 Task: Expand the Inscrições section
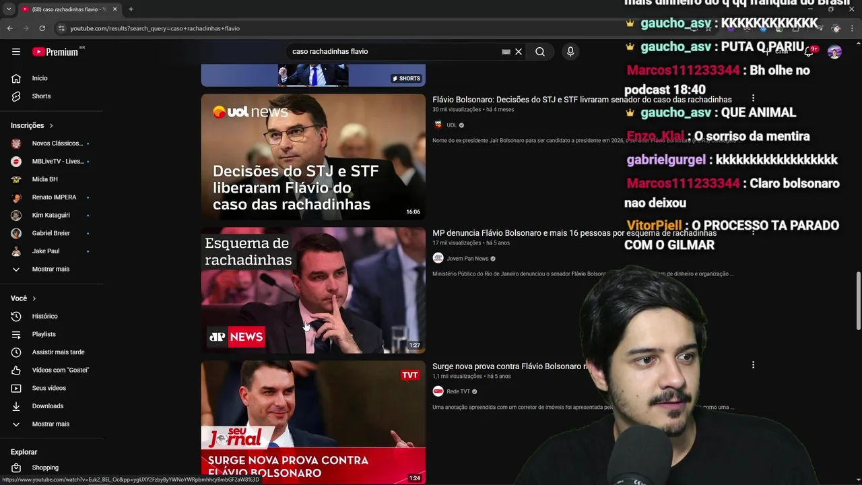32,125
